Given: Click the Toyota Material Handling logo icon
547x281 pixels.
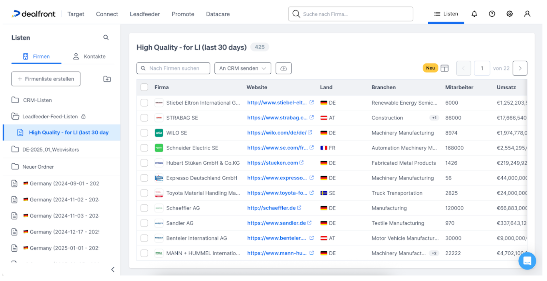Looking at the screenshot, I should (159, 193).
